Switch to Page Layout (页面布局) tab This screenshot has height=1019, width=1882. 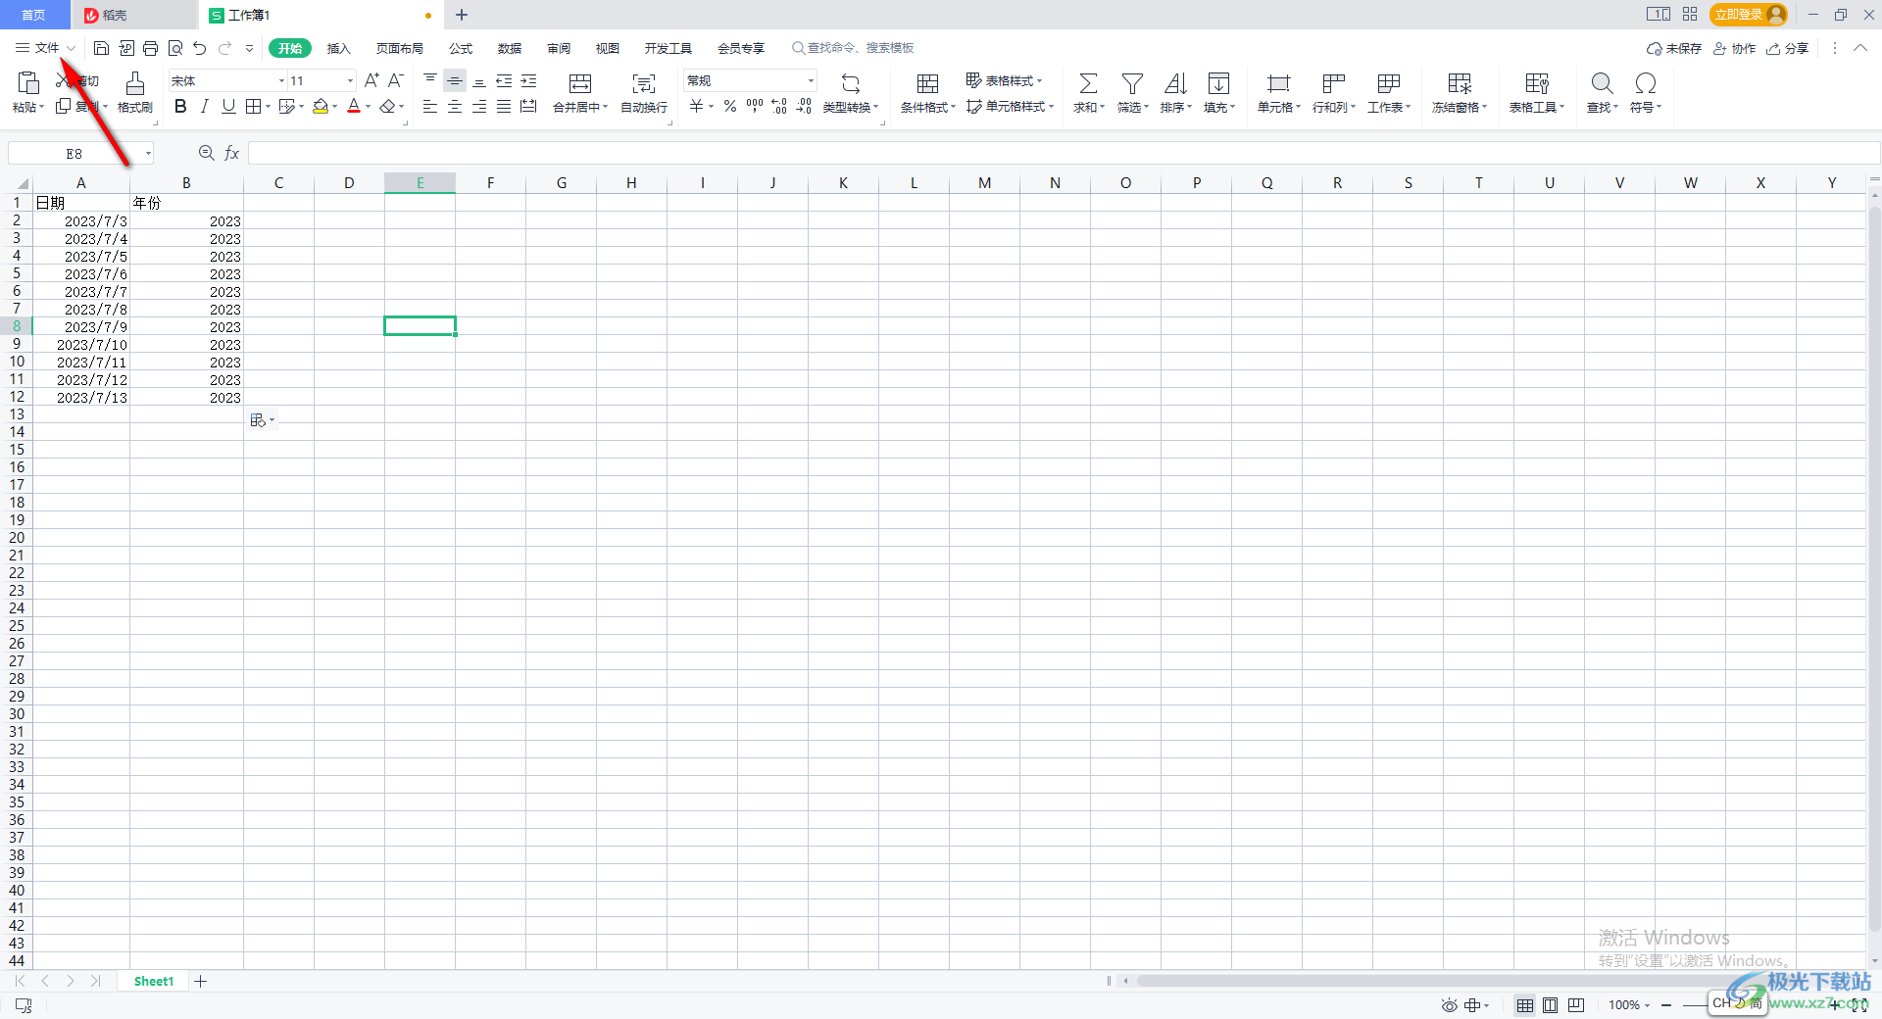coord(400,48)
